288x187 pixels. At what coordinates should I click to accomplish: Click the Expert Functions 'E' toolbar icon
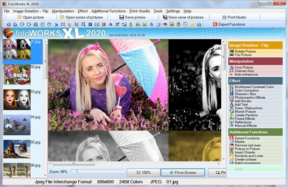coord(215,24)
